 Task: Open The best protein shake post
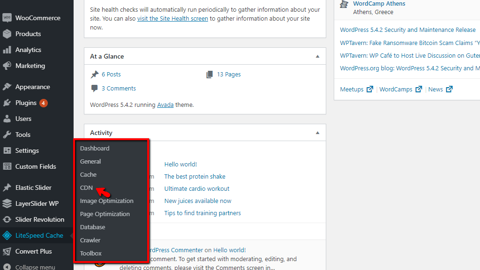[195, 177]
